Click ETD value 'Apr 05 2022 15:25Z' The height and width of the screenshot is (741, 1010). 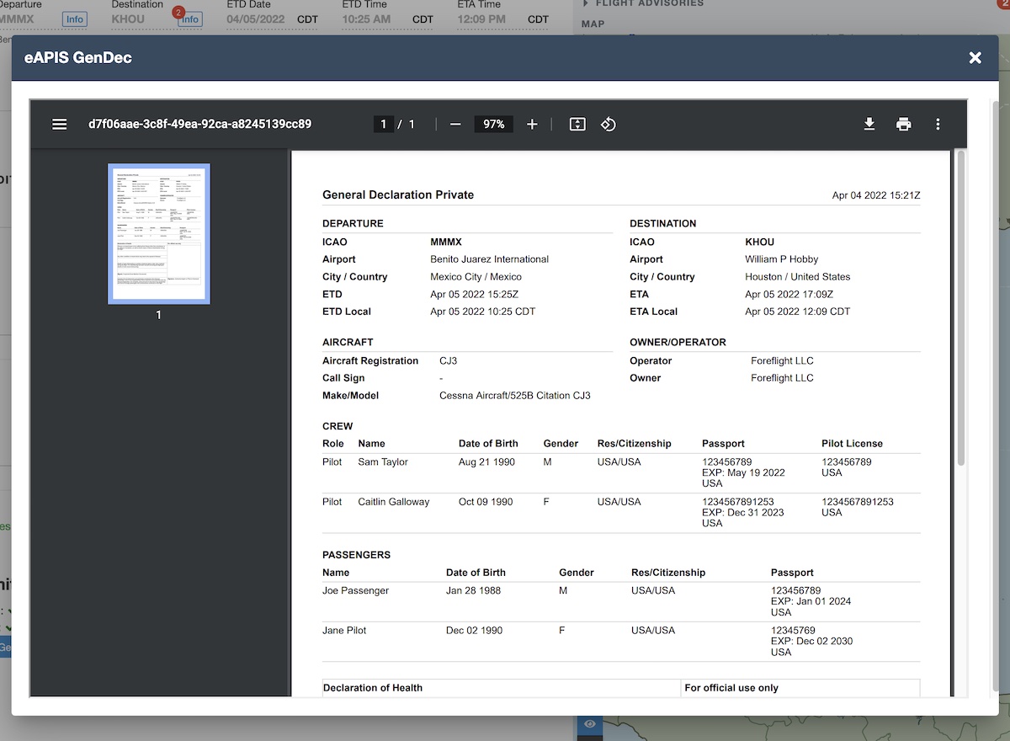(475, 295)
